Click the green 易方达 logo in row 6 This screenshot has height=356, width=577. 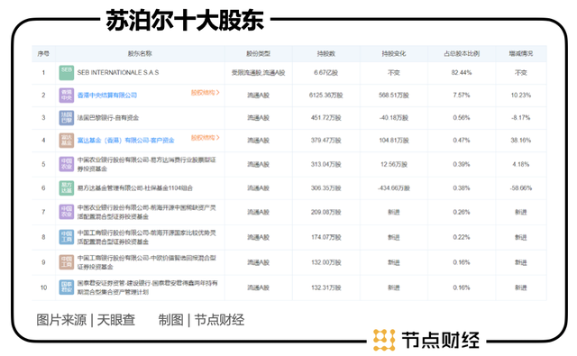click(x=67, y=188)
